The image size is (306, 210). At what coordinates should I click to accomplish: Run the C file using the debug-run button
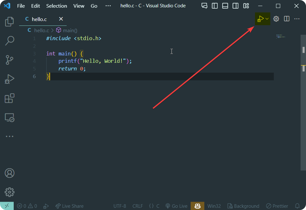260,19
